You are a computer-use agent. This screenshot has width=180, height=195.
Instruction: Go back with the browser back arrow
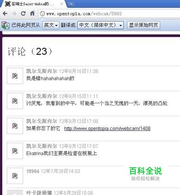click(x=5, y=14)
